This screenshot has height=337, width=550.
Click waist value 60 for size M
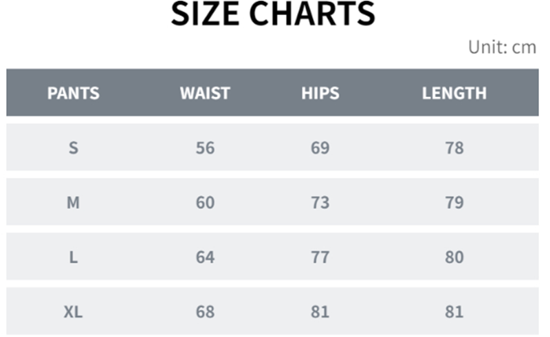click(x=205, y=202)
